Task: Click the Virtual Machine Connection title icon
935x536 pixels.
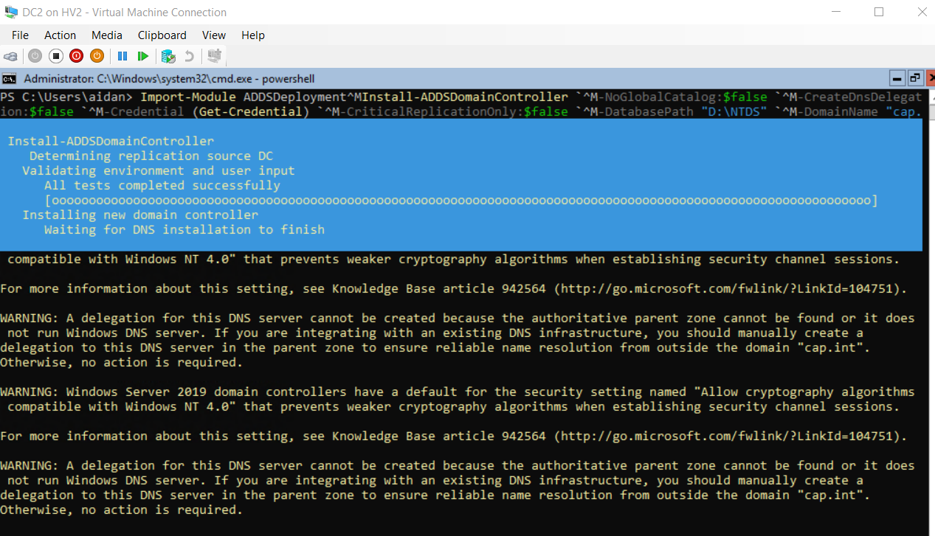Action: pos(11,13)
